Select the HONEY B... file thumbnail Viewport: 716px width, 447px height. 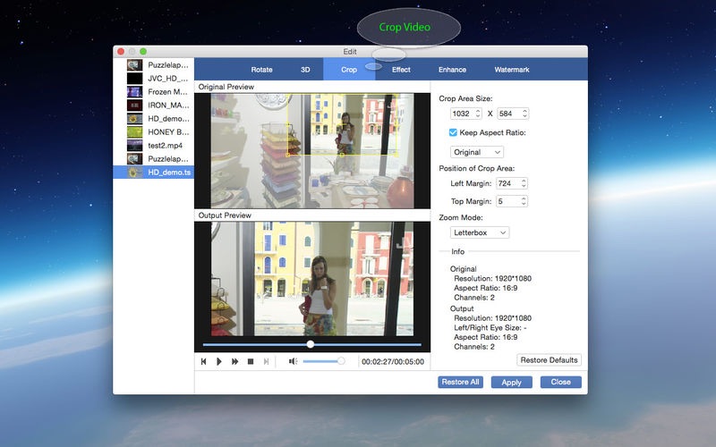[135, 132]
